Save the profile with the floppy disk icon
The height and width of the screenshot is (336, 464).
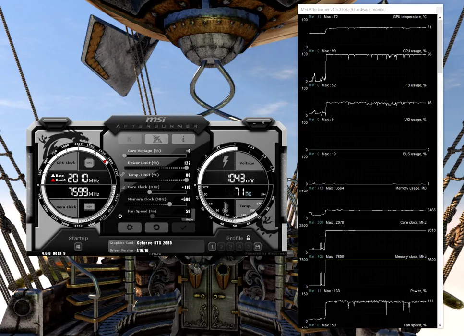point(258,247)
